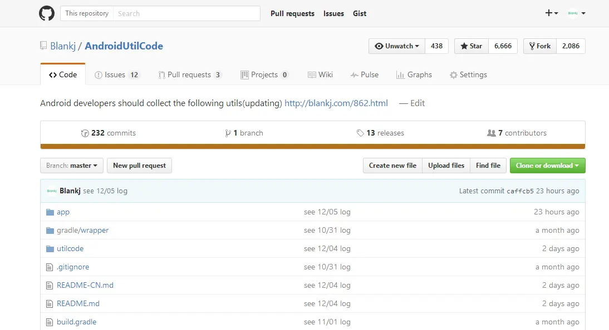Star the AndroidUtilCode repository
This screenshot has height=330, width=609.
click(x=471, y=46)
